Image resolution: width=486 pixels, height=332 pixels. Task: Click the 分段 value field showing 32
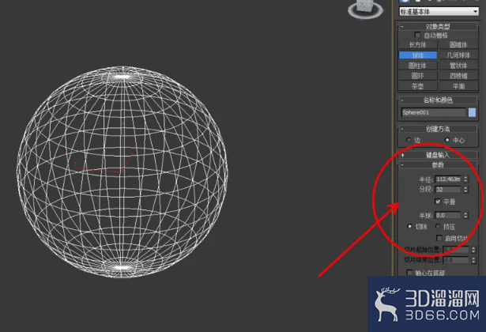(x=448, y=190)
